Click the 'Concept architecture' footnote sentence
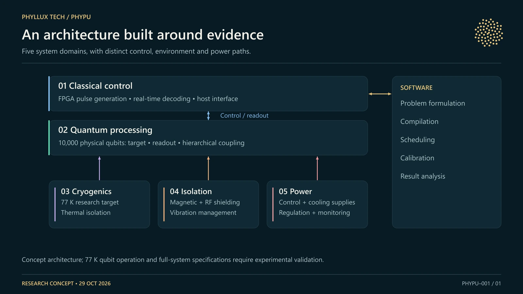The width and height of the screenshot is (523, 294). 173,260
